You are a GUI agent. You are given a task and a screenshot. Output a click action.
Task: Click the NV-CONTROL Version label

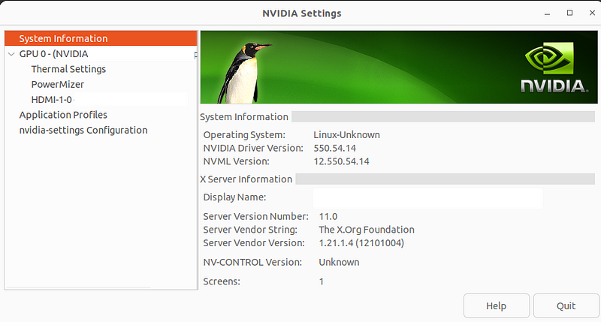[252, 262]
